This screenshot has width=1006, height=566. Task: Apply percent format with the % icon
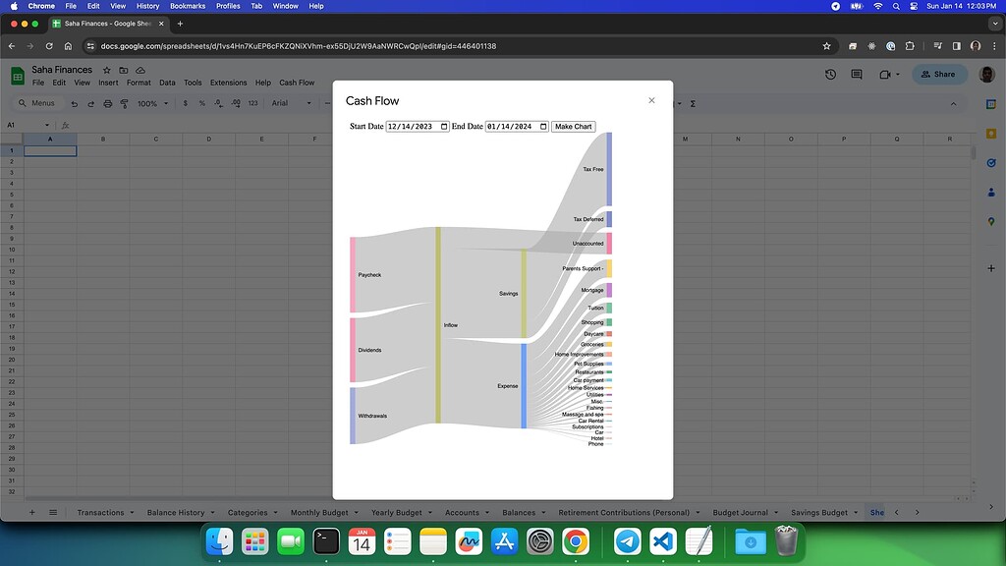pyautogui.click(x=202, y=103)
